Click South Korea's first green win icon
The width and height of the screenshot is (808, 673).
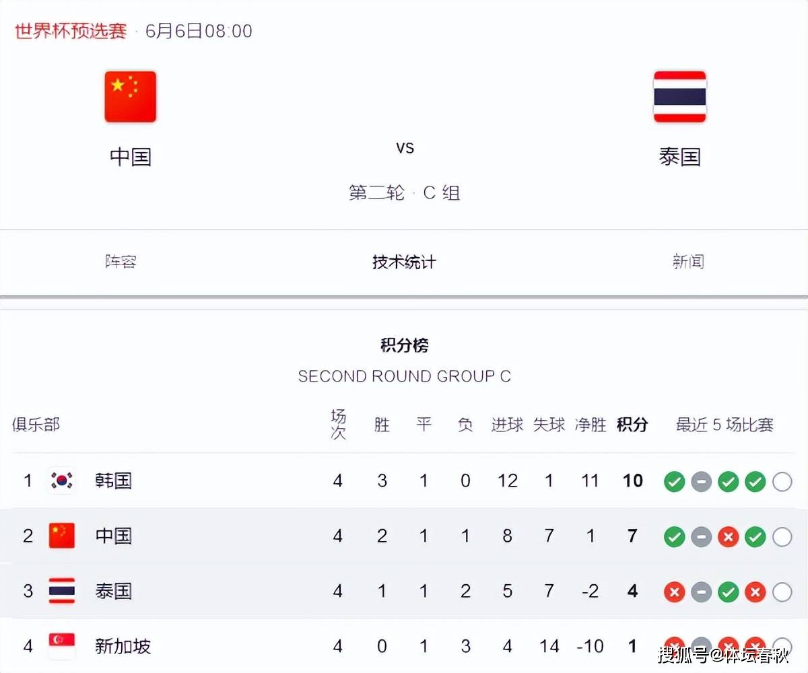click(x=674, y=481)
